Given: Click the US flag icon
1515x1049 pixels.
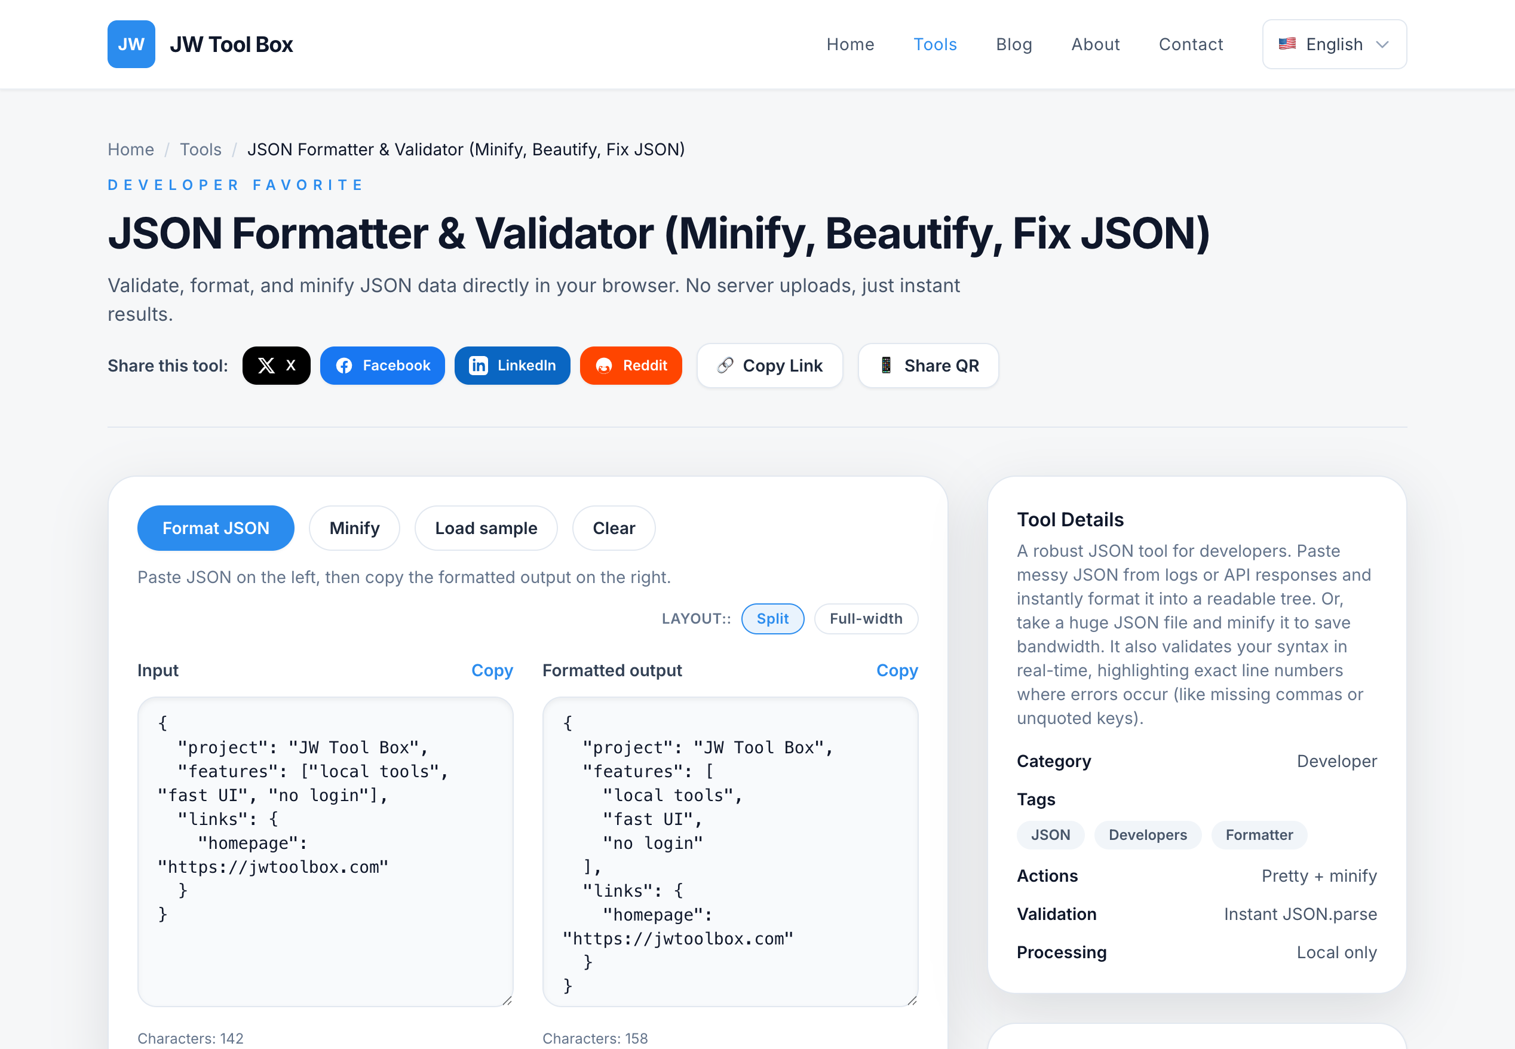Looking at the screenshot, I should pos(1287,44).
